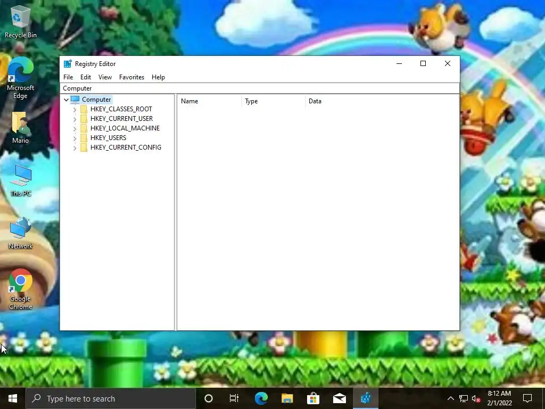The height and width of the screenshot is (409, 545).
Task: Expand the HKEY_CURRENT_USER key
Action: [x=75, y=119]
